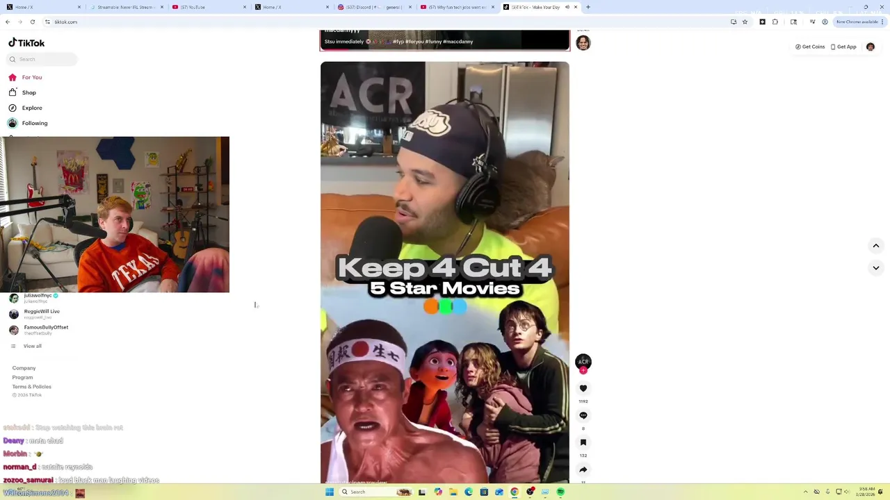Click View all following accounts
This screenshot has height=500, width=890.
(x=26, y=346)
